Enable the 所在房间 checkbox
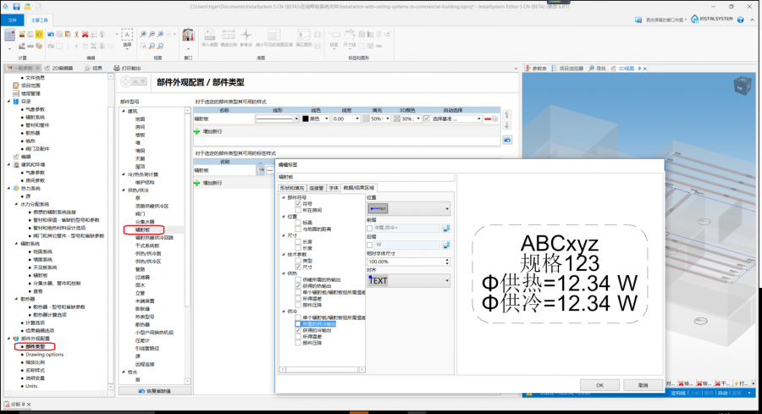This screenshot has height=414, width=762. pyautogui.click(x=297, y=209)
